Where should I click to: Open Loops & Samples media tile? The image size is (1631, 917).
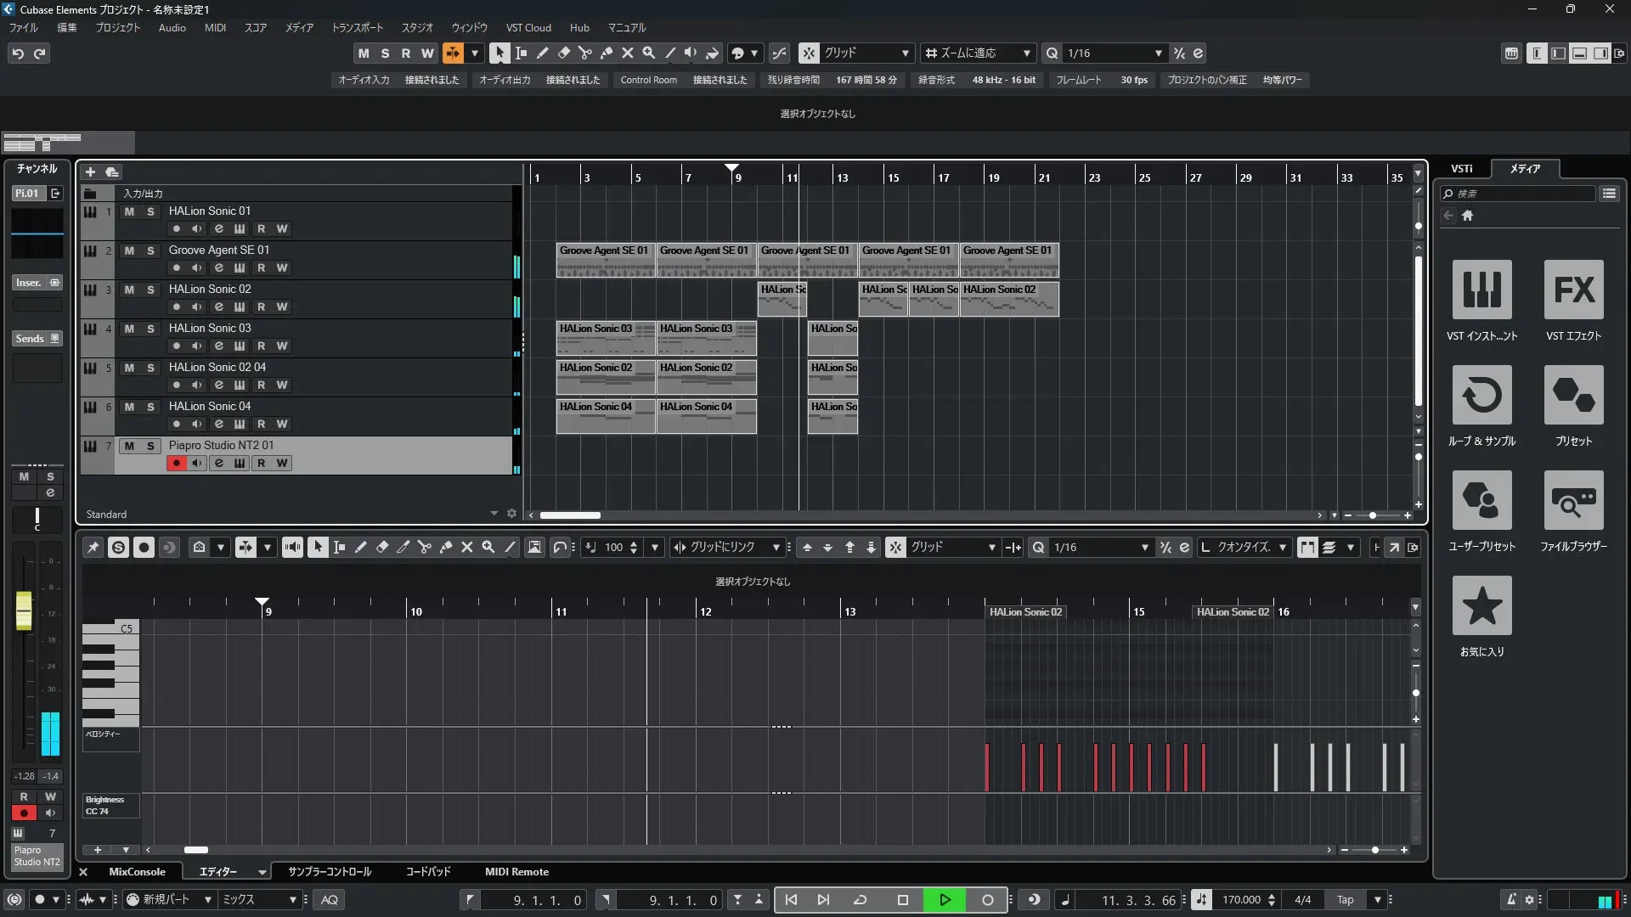1481,395
